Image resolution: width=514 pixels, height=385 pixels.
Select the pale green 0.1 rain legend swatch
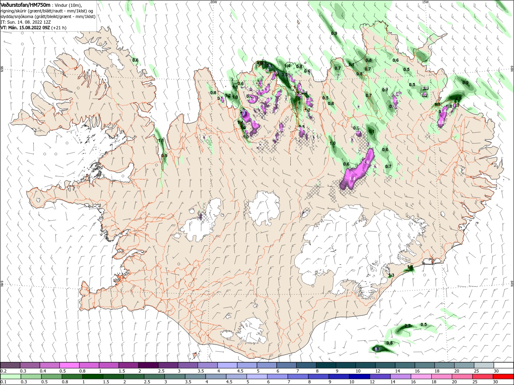tap(10, 377)
